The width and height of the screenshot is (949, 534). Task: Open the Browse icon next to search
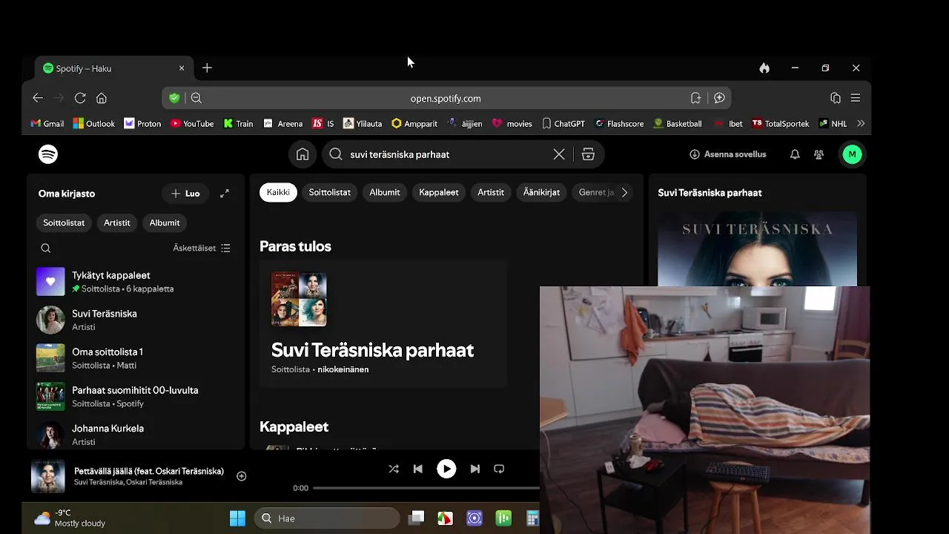click(x=588, y=154)
